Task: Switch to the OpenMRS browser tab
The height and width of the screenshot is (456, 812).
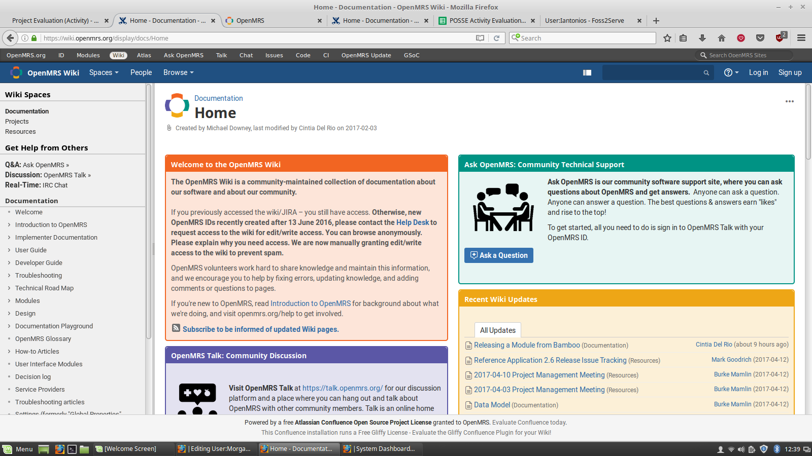Action: (274, 21)
